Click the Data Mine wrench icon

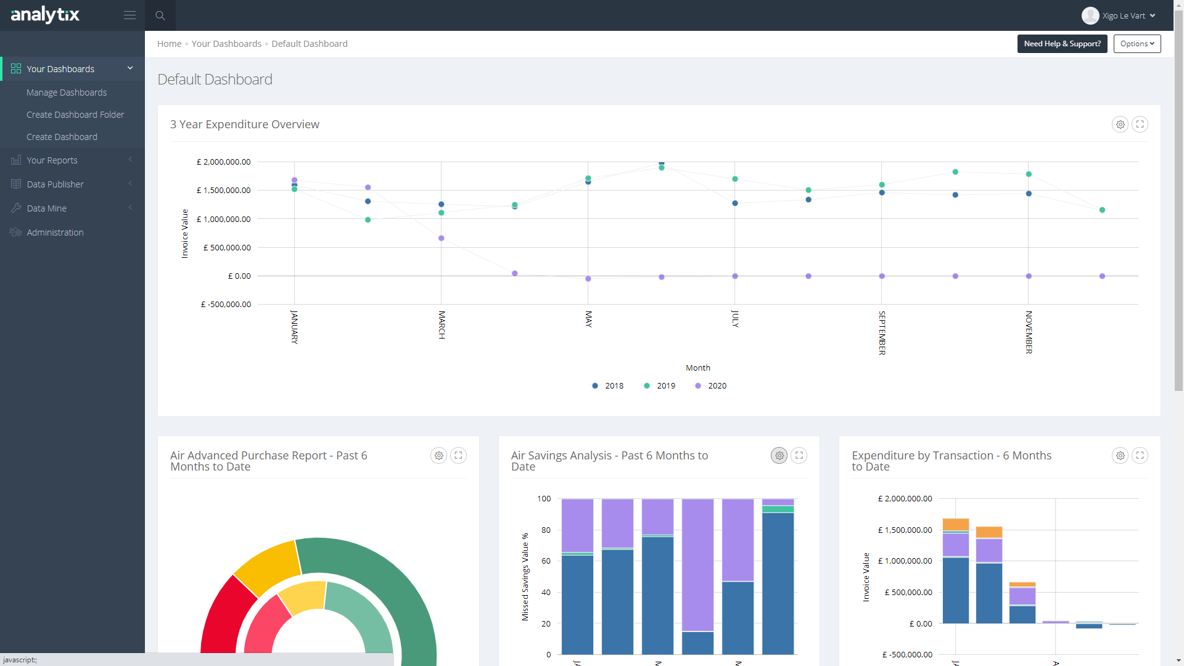tap(16, 208)
